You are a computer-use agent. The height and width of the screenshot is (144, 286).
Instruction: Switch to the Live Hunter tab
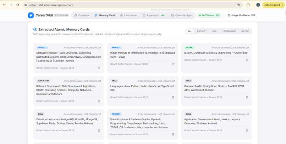click(129, 16)
